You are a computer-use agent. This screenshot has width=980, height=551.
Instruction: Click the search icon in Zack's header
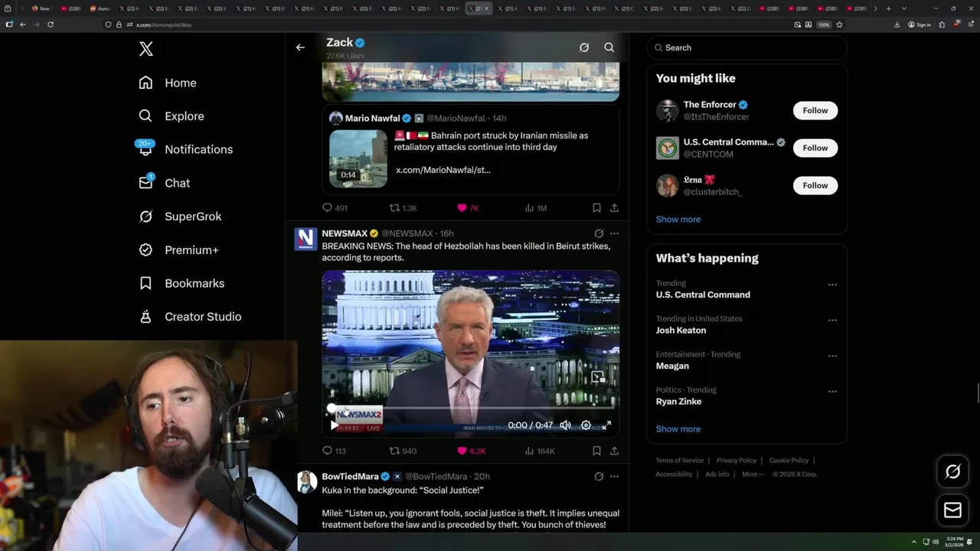pos(609,47)
